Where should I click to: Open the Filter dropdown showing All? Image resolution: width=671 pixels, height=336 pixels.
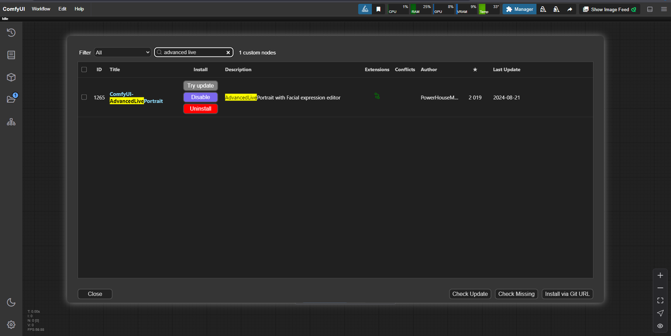(x=122, y=52)
